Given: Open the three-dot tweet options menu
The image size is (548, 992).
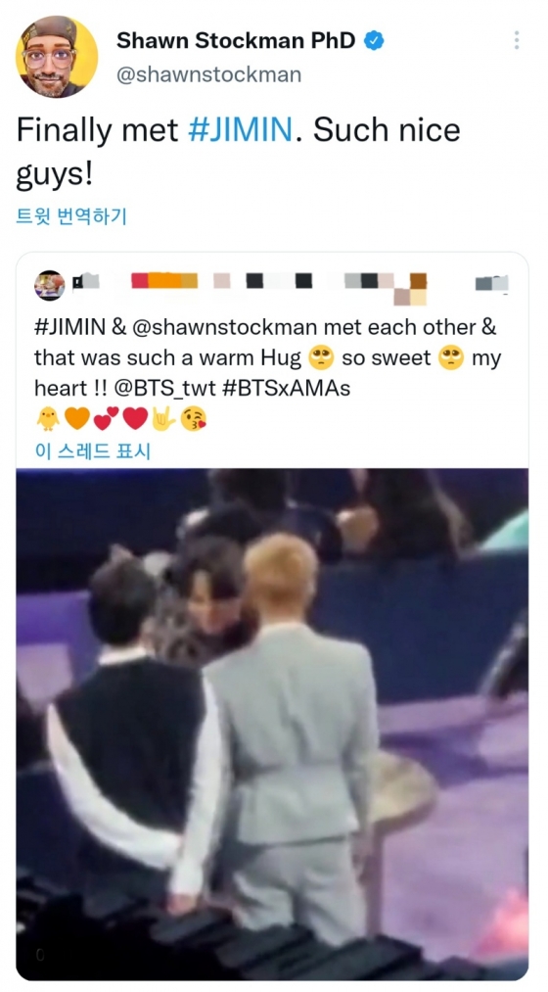Looking at the screenshot, I should 517,40.
